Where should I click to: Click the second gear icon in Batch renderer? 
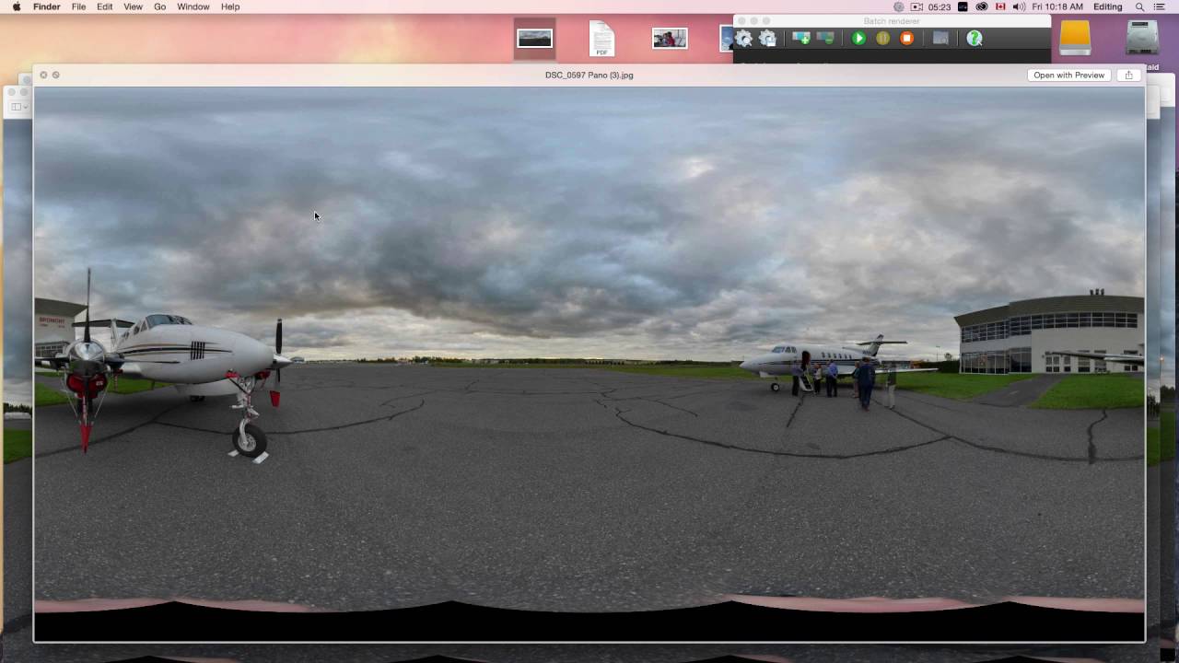(x=767, y=39)
